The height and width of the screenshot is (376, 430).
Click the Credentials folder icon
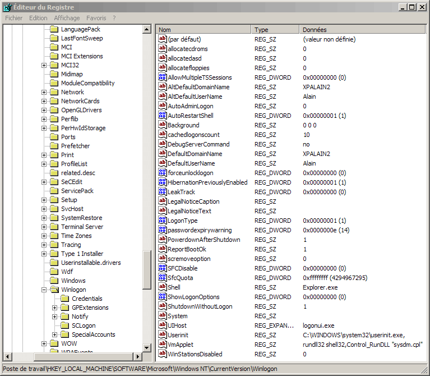(x=64, y=299)
